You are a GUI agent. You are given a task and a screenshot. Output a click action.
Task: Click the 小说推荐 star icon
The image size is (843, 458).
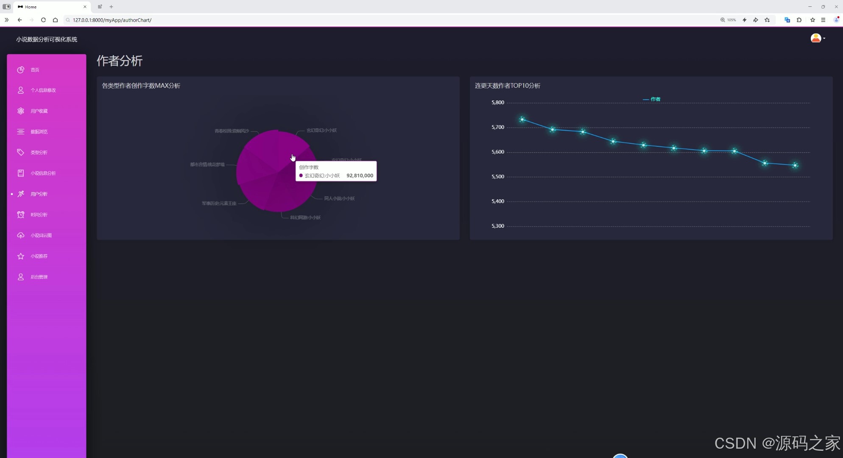20,256
